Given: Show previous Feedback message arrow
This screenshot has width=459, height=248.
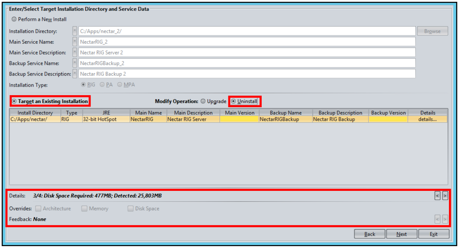Looking at the screenshot, I should (x=438, y=219).
